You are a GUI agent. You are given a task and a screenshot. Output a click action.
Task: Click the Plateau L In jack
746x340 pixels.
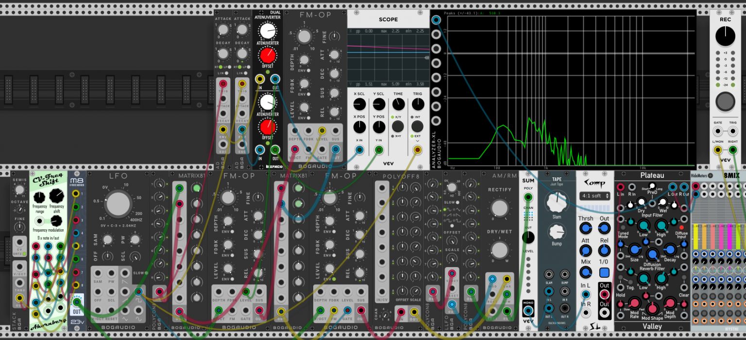621,187
